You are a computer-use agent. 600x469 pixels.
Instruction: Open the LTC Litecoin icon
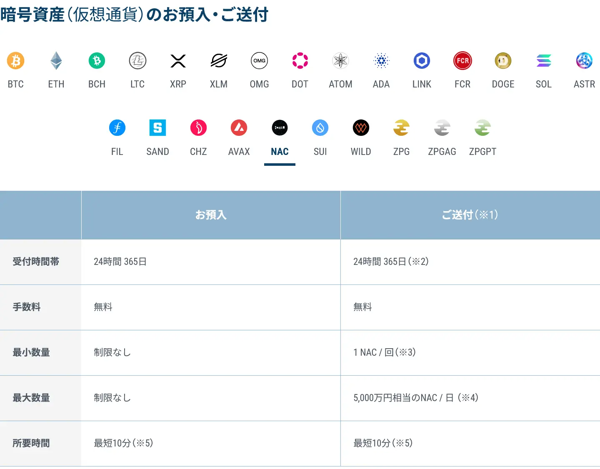click(137, 61)
